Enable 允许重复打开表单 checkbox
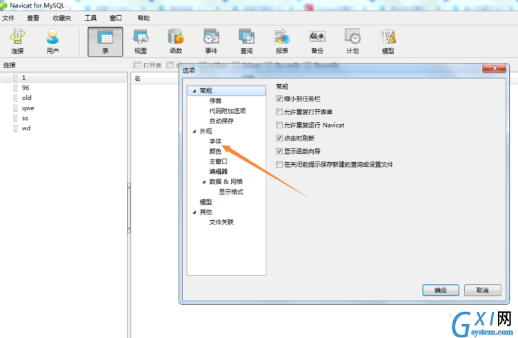The image size is (518, 338). (279, 112)
